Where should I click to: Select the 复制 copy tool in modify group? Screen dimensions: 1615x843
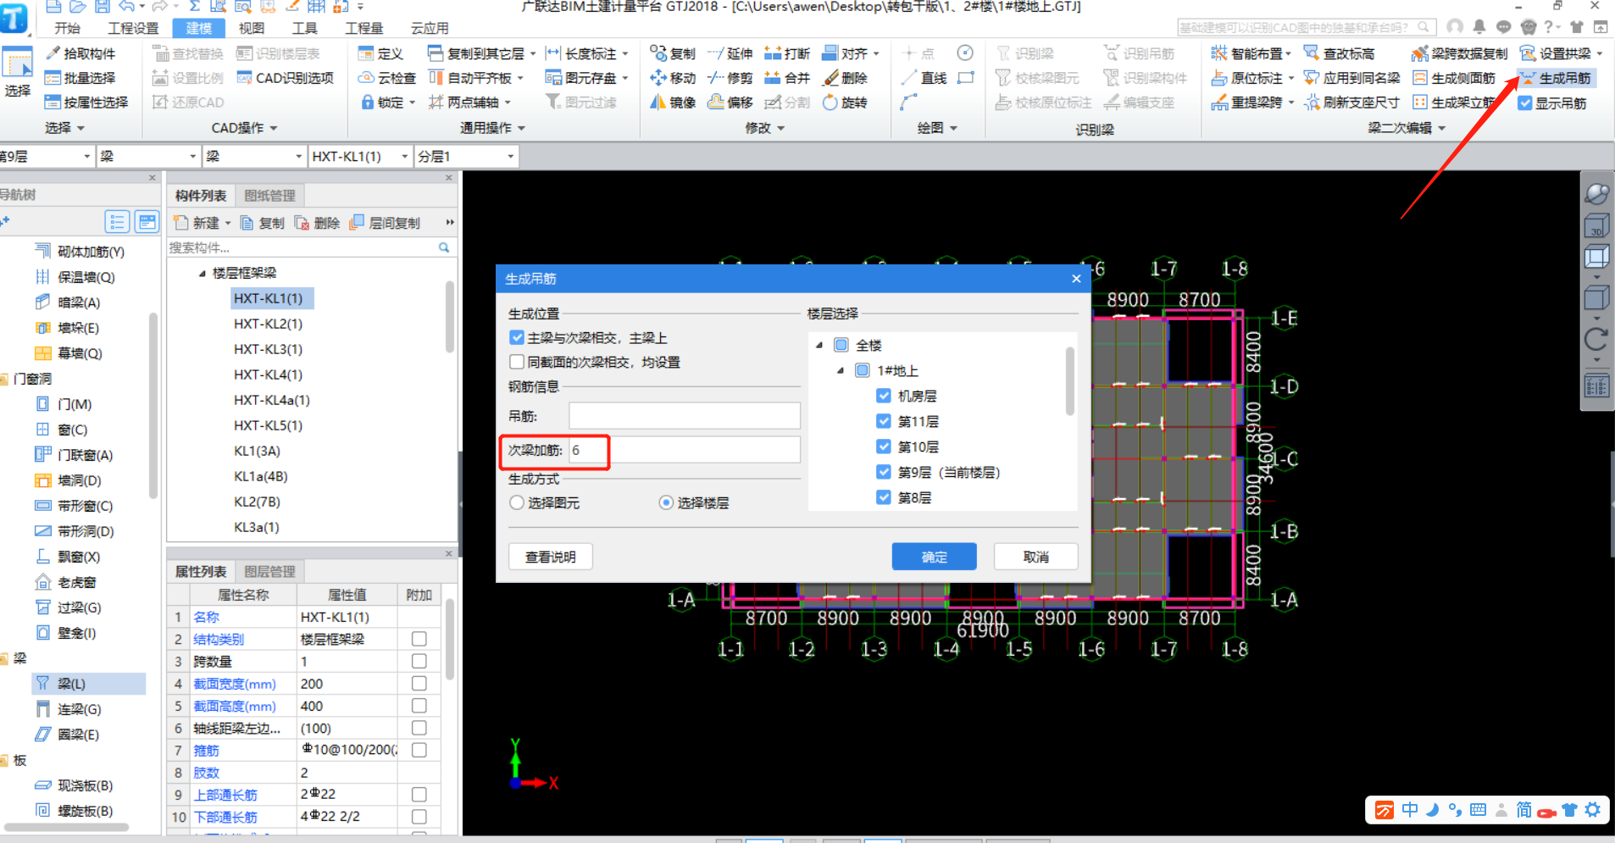673,53
